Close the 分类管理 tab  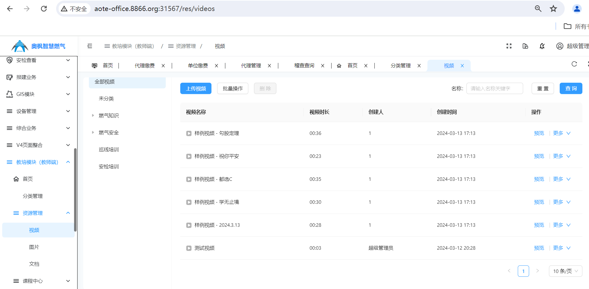pyautogui.click(x=419, y=66)
